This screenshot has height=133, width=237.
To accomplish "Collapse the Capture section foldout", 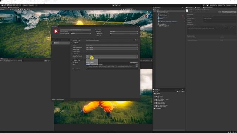I will click(73, 43).
